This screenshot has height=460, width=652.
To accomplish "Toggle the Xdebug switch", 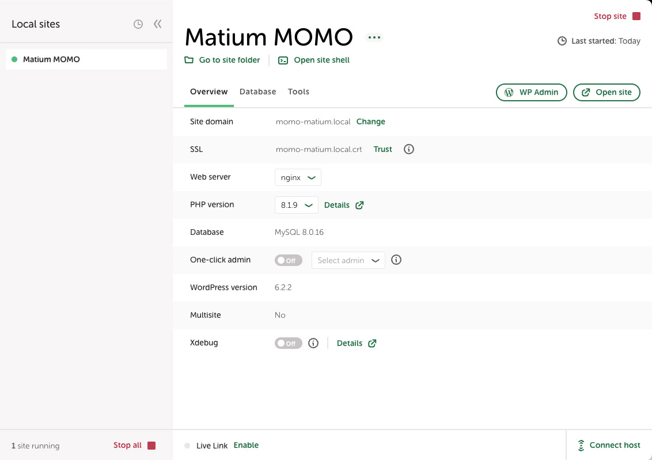I will click(x=289, y=343).
